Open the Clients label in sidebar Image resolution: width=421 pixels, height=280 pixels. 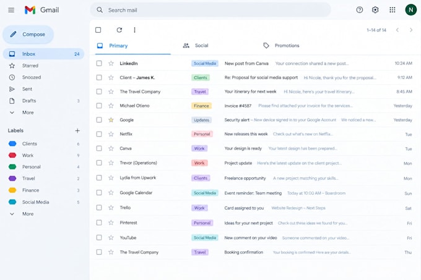point(43,143)
